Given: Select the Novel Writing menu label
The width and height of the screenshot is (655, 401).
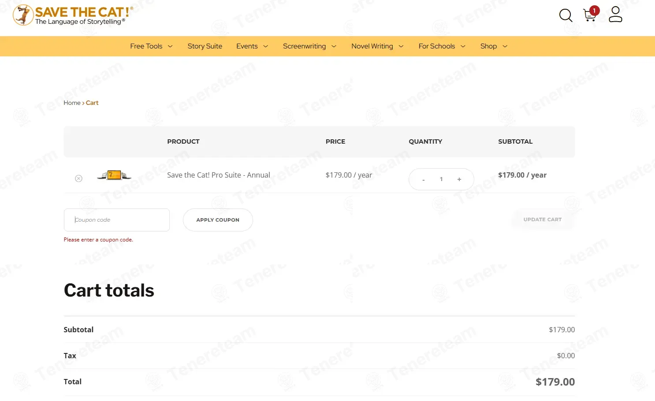Looking at the screenshot, I should [x=372, y=46].
